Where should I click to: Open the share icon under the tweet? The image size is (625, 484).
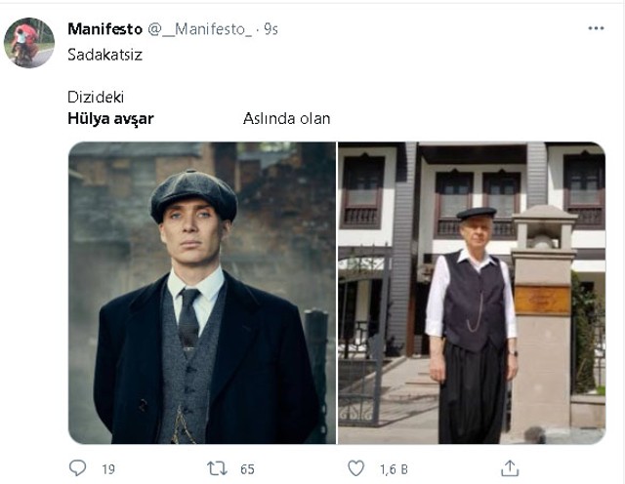click(x=510, y=468)
